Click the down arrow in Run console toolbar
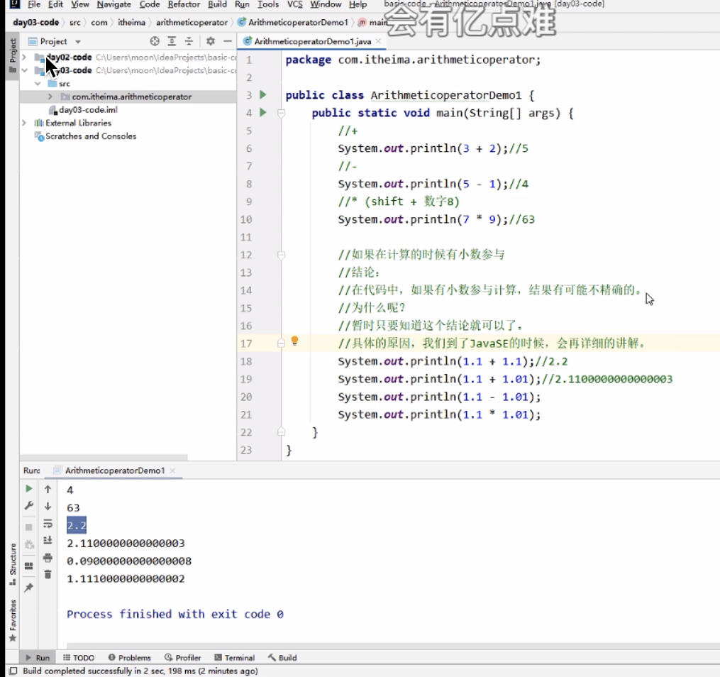Image resolution: width=720 pixels, height=677 pixels. pyautogui.click(x=48, y=506)
